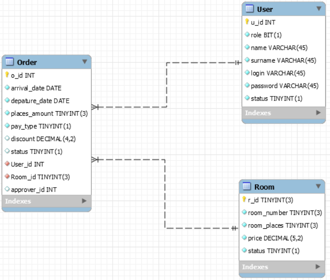
Task: Expand the Indexes section of Room table
Action: click(x=318, y=267)
